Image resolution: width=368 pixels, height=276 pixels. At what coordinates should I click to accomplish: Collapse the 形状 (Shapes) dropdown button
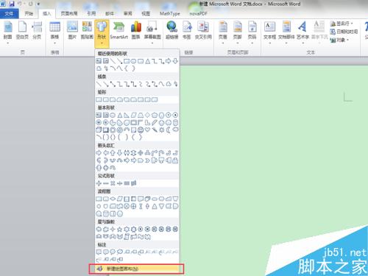102,34
